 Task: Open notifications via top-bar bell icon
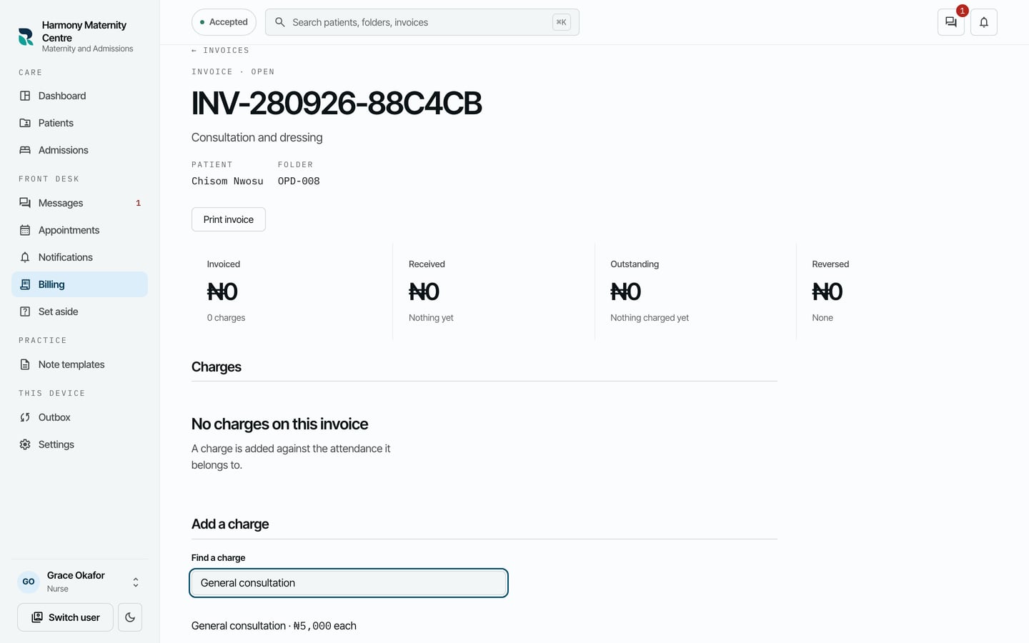984,22
